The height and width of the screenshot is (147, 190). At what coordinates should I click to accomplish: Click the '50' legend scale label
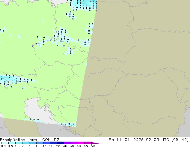click(x=93, y=146)
